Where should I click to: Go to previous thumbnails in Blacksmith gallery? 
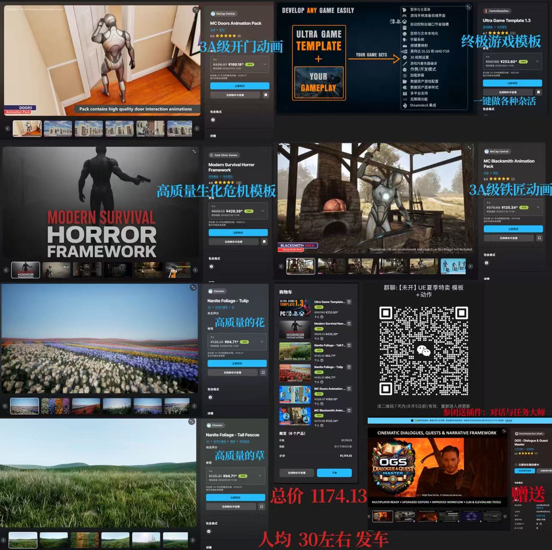tap(281, 266)
